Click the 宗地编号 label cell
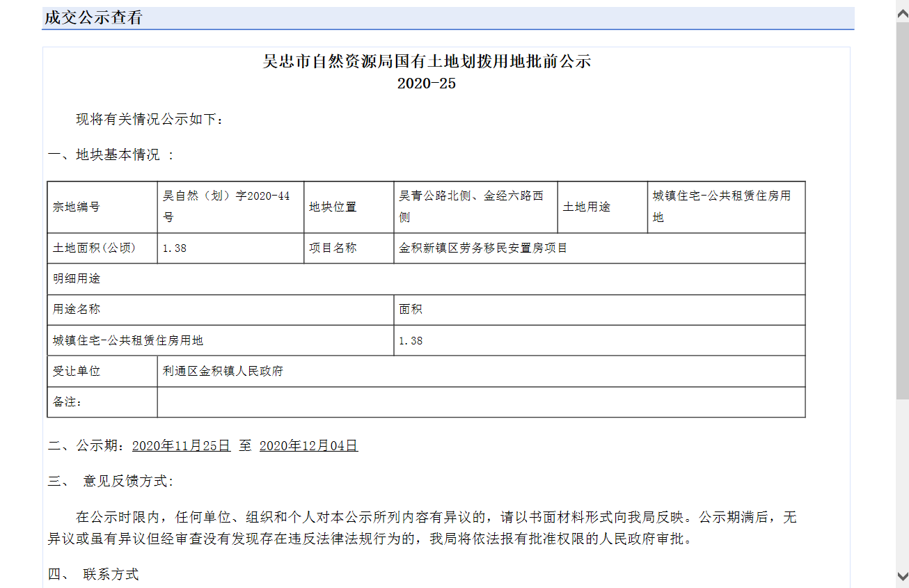Image resolution: width=909 pixels, height=588 pixels. 102,207
